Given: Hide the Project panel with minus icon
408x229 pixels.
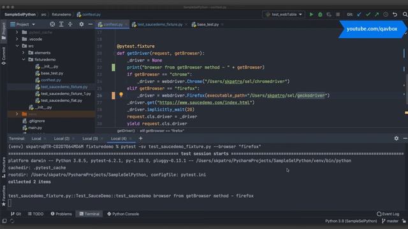Looking at the screenshot, I should pyautogui.click(x=91, y=24).
